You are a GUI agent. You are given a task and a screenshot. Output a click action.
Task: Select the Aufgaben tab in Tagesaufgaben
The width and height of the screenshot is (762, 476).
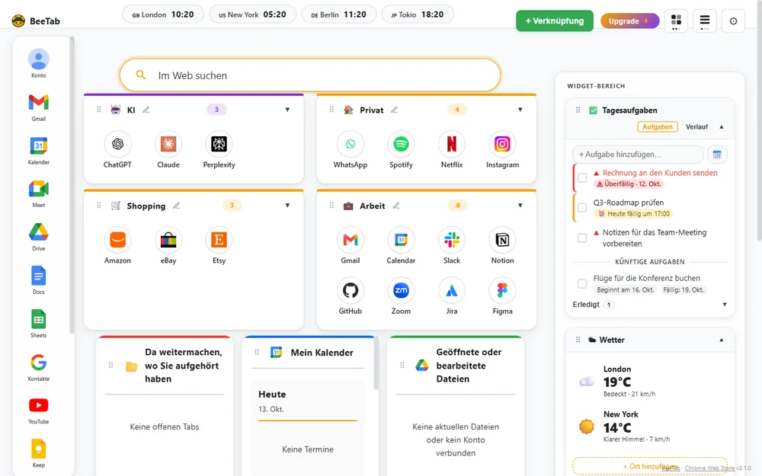point(657,126)
